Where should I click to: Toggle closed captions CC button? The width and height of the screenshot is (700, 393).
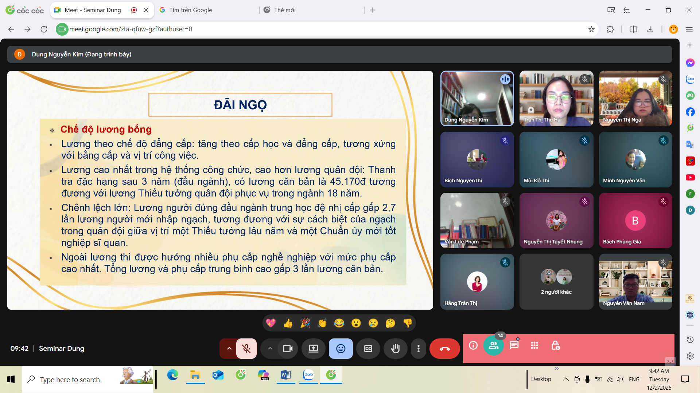(368, 349)
